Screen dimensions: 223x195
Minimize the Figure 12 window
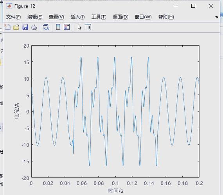(x=176, y=6)
